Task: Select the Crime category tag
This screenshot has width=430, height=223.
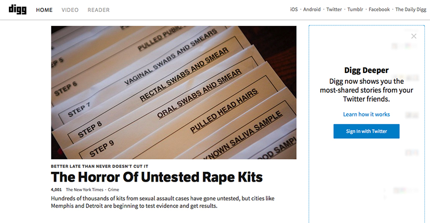Action: coord(113,189)
